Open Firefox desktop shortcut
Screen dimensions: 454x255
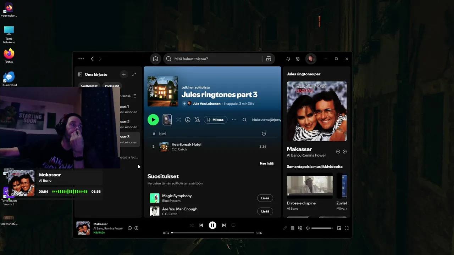[x=9, y=56]
